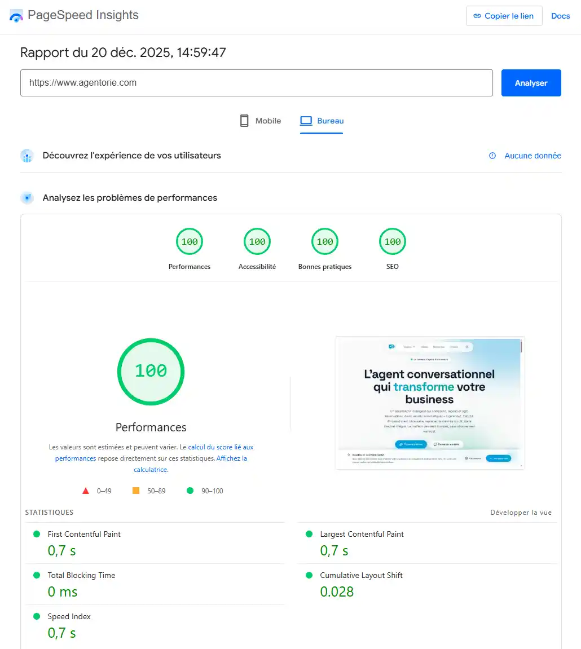Click the PageSpeed Insights logo icon
Screen dimensions: 581x649
(x=16, y=15)
